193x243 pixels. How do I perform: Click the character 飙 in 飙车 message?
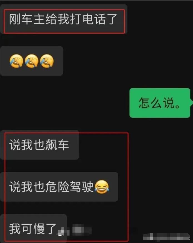tap(51, 145)
